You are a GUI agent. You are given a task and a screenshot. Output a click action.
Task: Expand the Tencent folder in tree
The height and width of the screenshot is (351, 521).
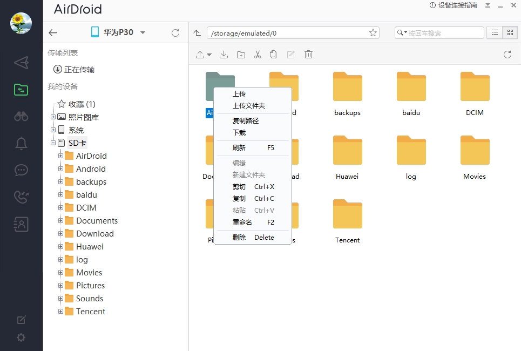pos(61,312)
